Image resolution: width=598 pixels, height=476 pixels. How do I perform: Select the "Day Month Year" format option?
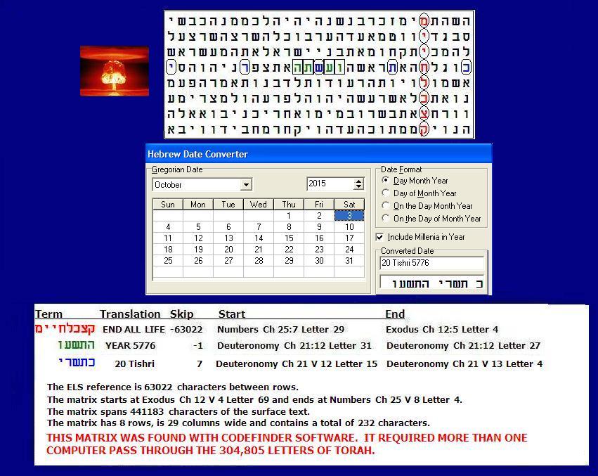point(385,181)
